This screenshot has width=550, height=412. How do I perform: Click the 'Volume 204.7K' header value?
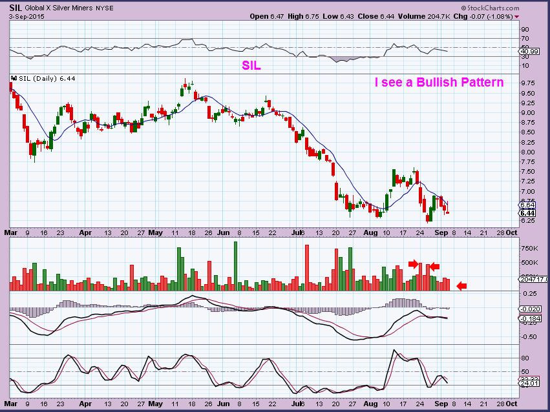424,16
